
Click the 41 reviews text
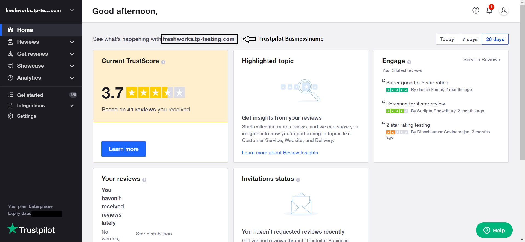pos(141,110)
